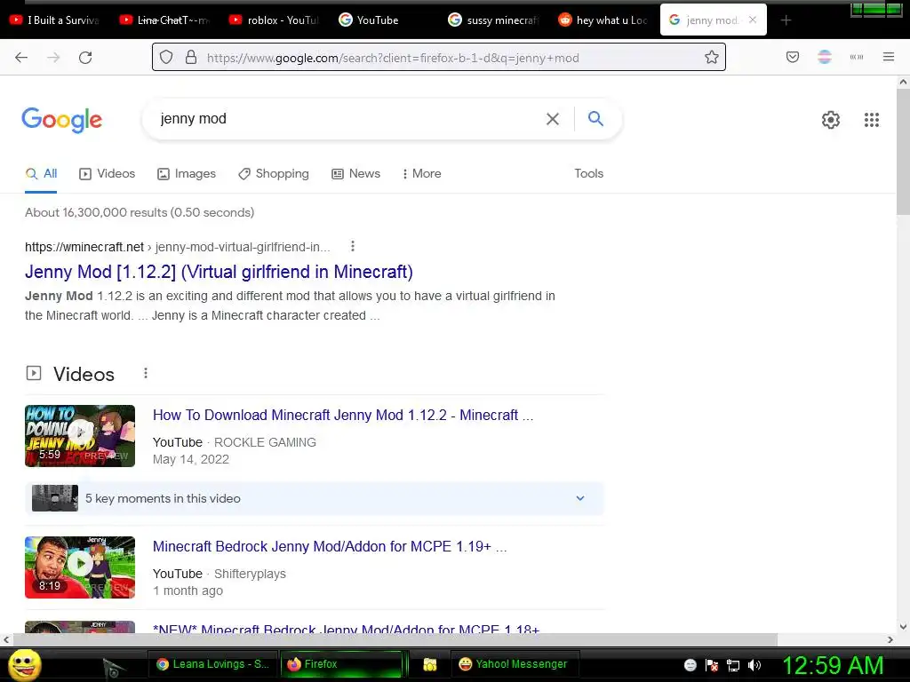Click the volume speaker tray icon

(x=754, y=665)
